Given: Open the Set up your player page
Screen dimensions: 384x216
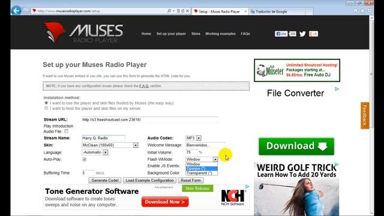Looking at the screenshot, I should 171,34.
